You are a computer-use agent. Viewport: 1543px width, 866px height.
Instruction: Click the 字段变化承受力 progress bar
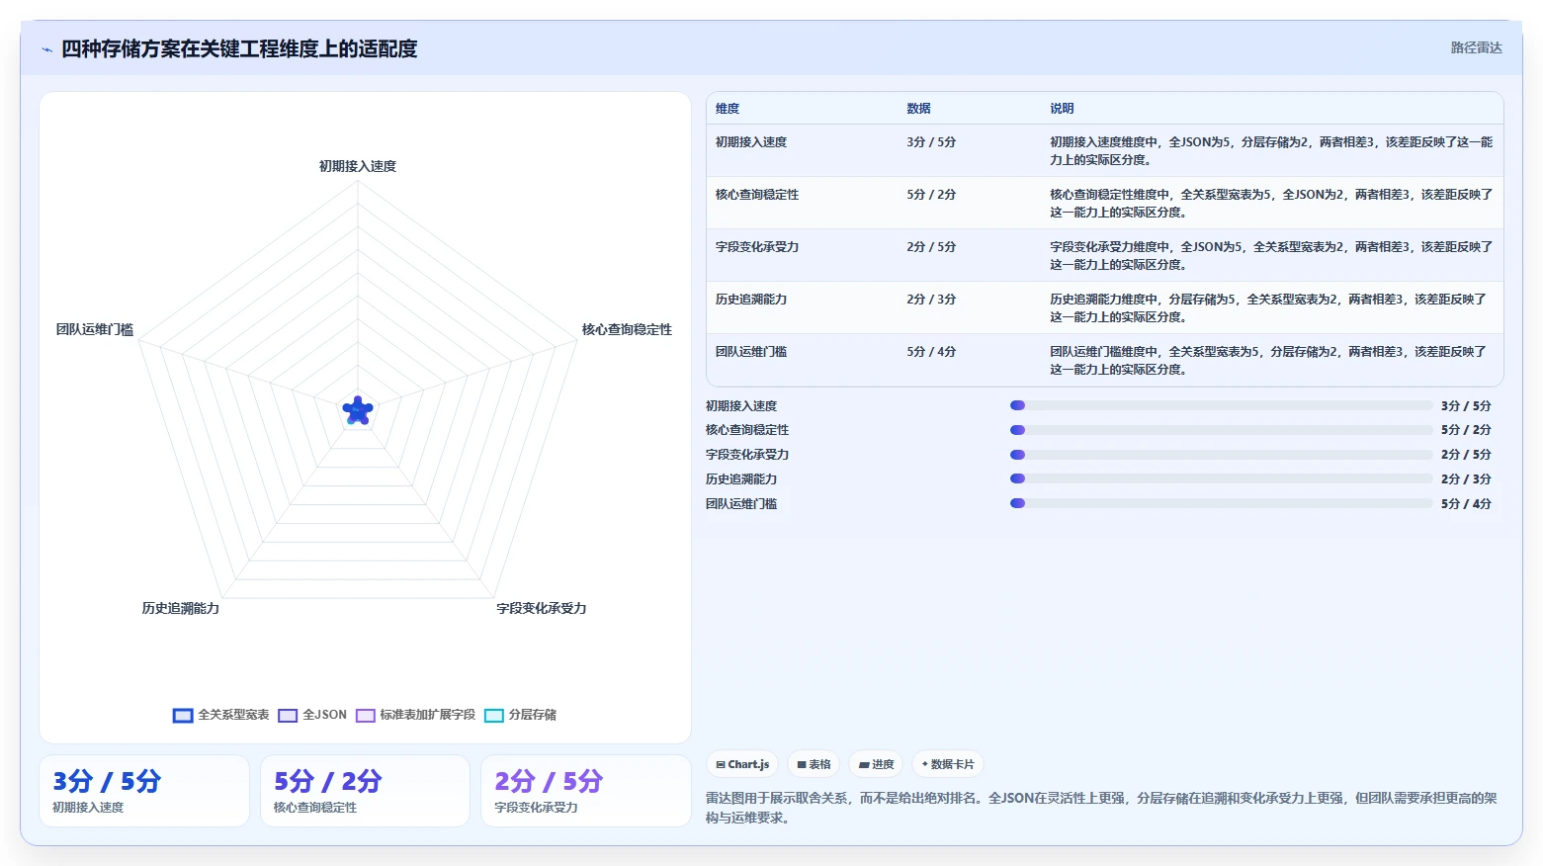1221,455
